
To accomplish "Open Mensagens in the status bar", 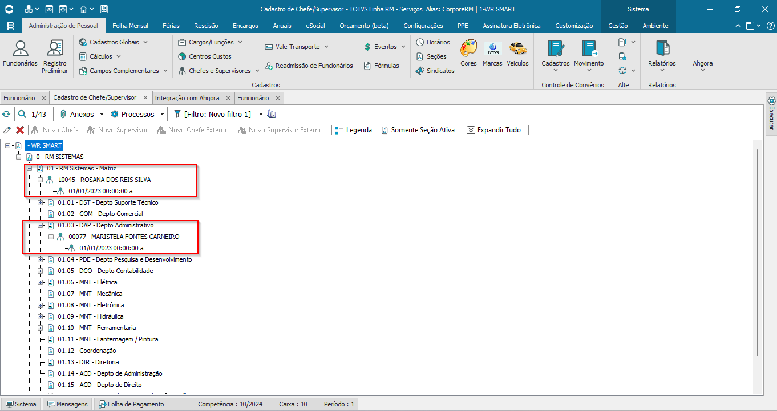I will [68, 404].
